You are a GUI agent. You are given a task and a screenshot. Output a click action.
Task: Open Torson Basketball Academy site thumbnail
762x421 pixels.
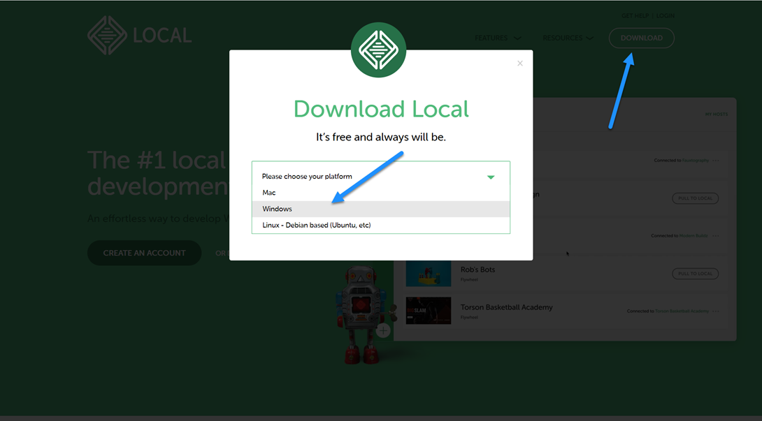428,311
